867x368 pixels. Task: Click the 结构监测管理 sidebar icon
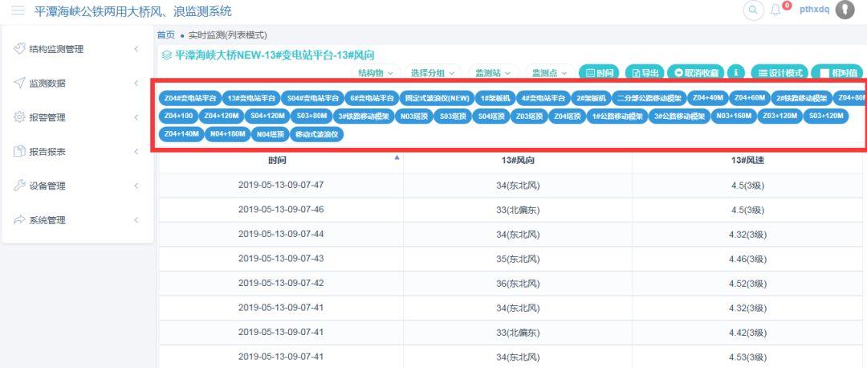click(19, 49)
